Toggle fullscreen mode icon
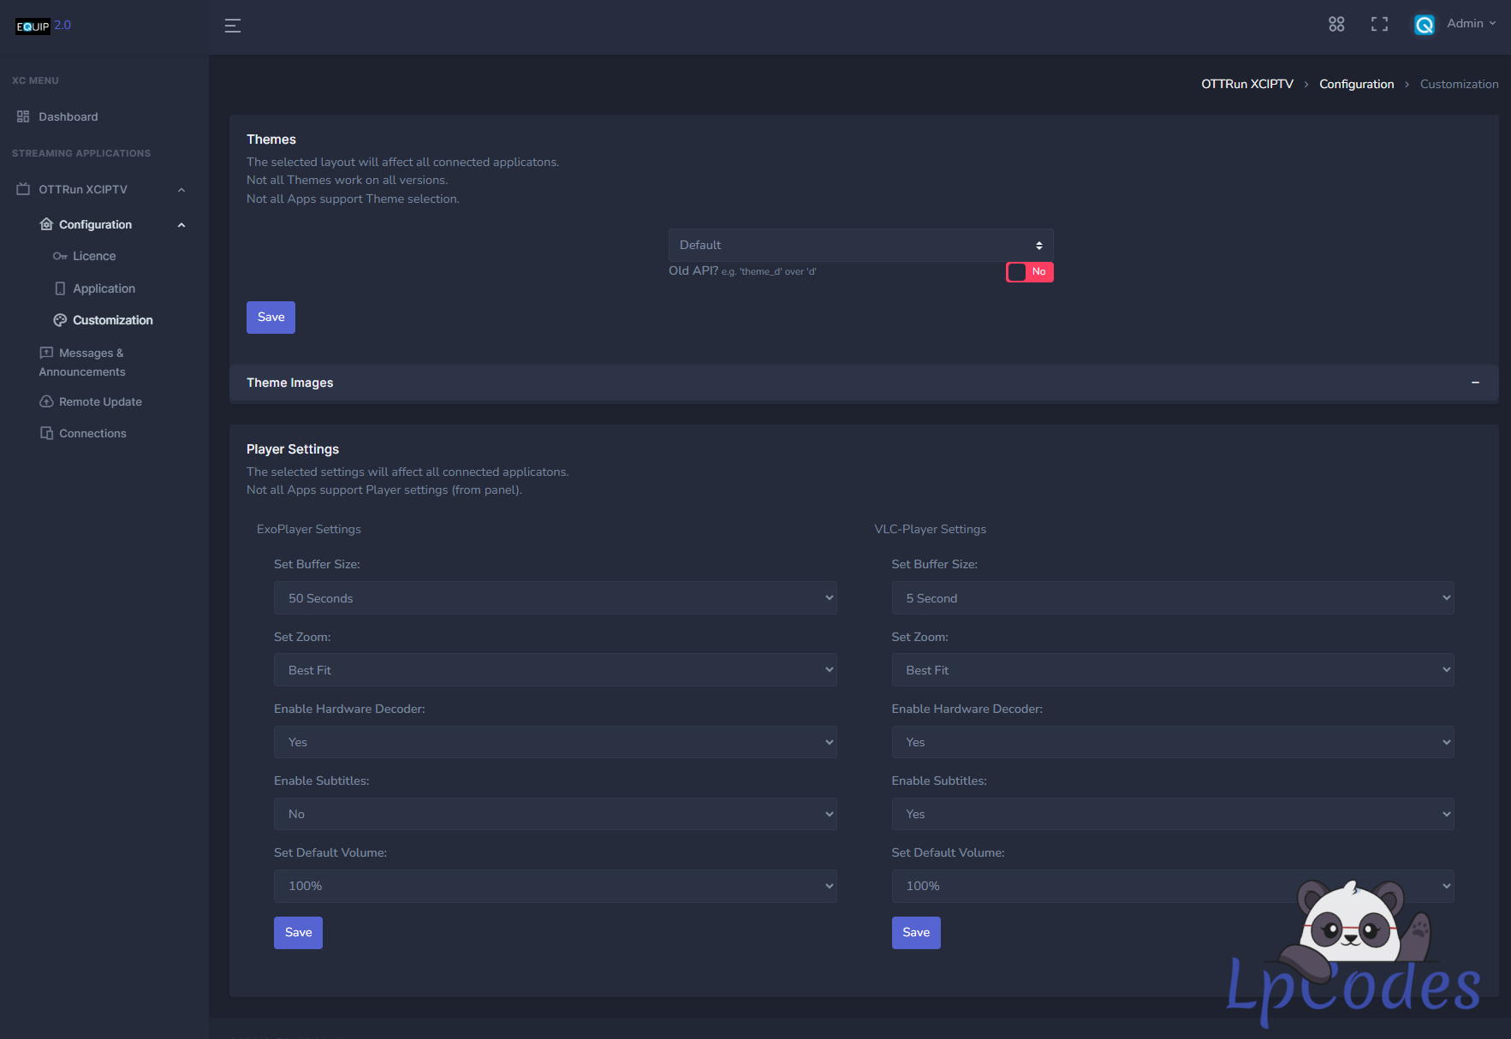 coord(1379,24)
